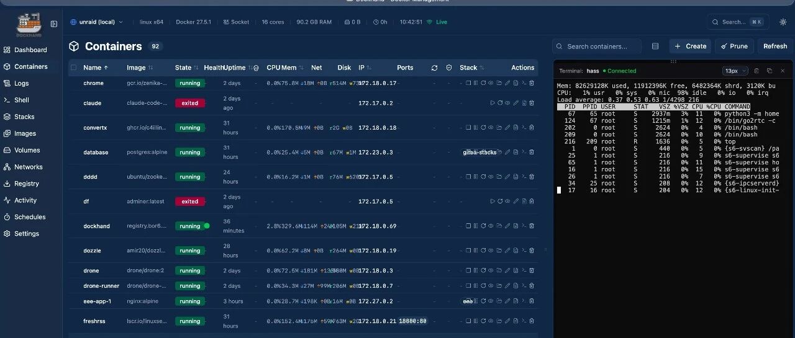This screenshot has width=795, height=338.
Task: Restart the claude container
Action: tap(500, 103)
